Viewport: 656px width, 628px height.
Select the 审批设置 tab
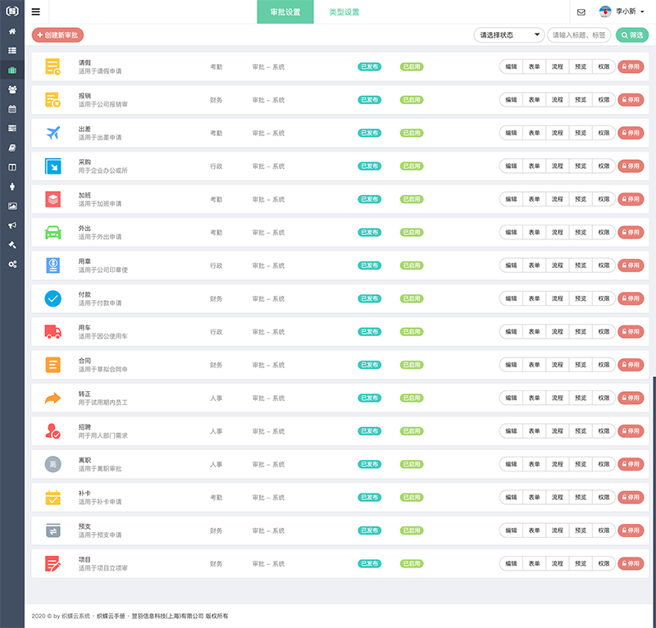(285, 12)
